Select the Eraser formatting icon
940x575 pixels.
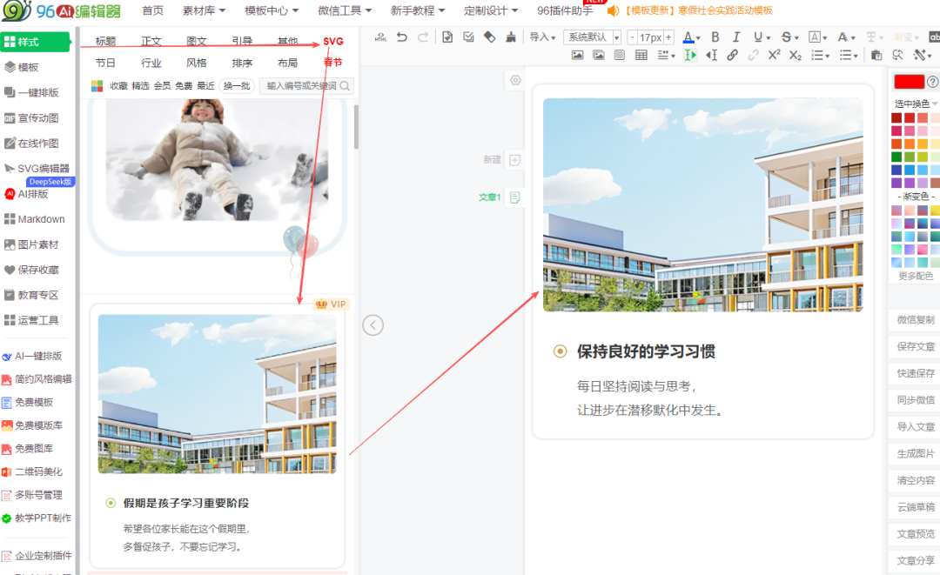[x=487, y=37]
